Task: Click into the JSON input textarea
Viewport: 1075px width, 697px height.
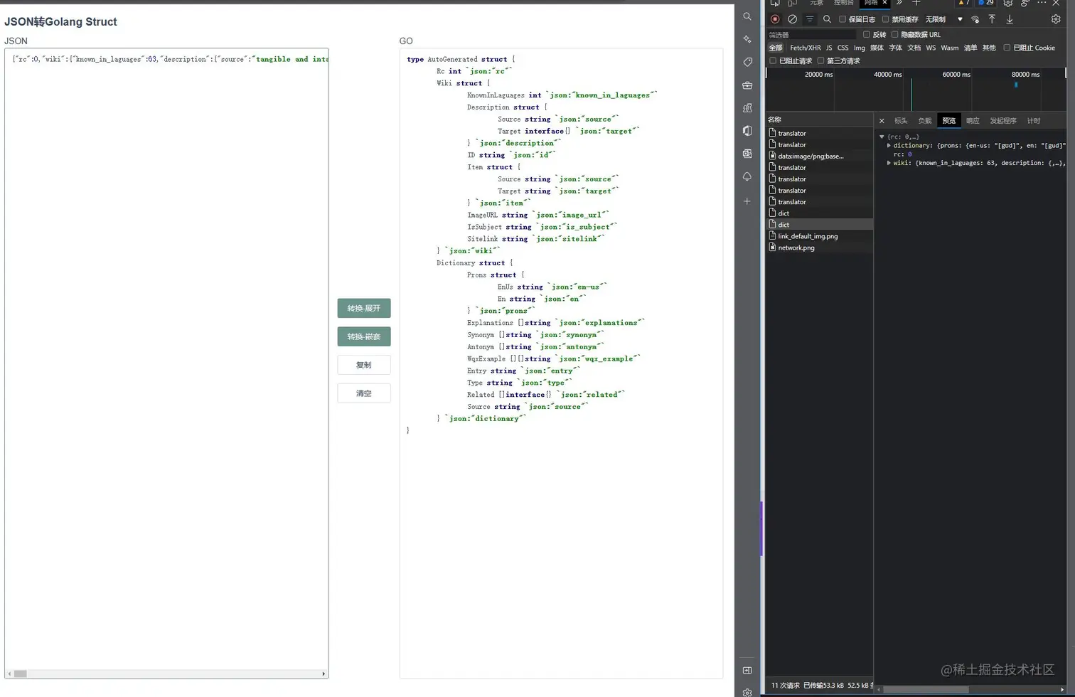Action: coord(166,358)
